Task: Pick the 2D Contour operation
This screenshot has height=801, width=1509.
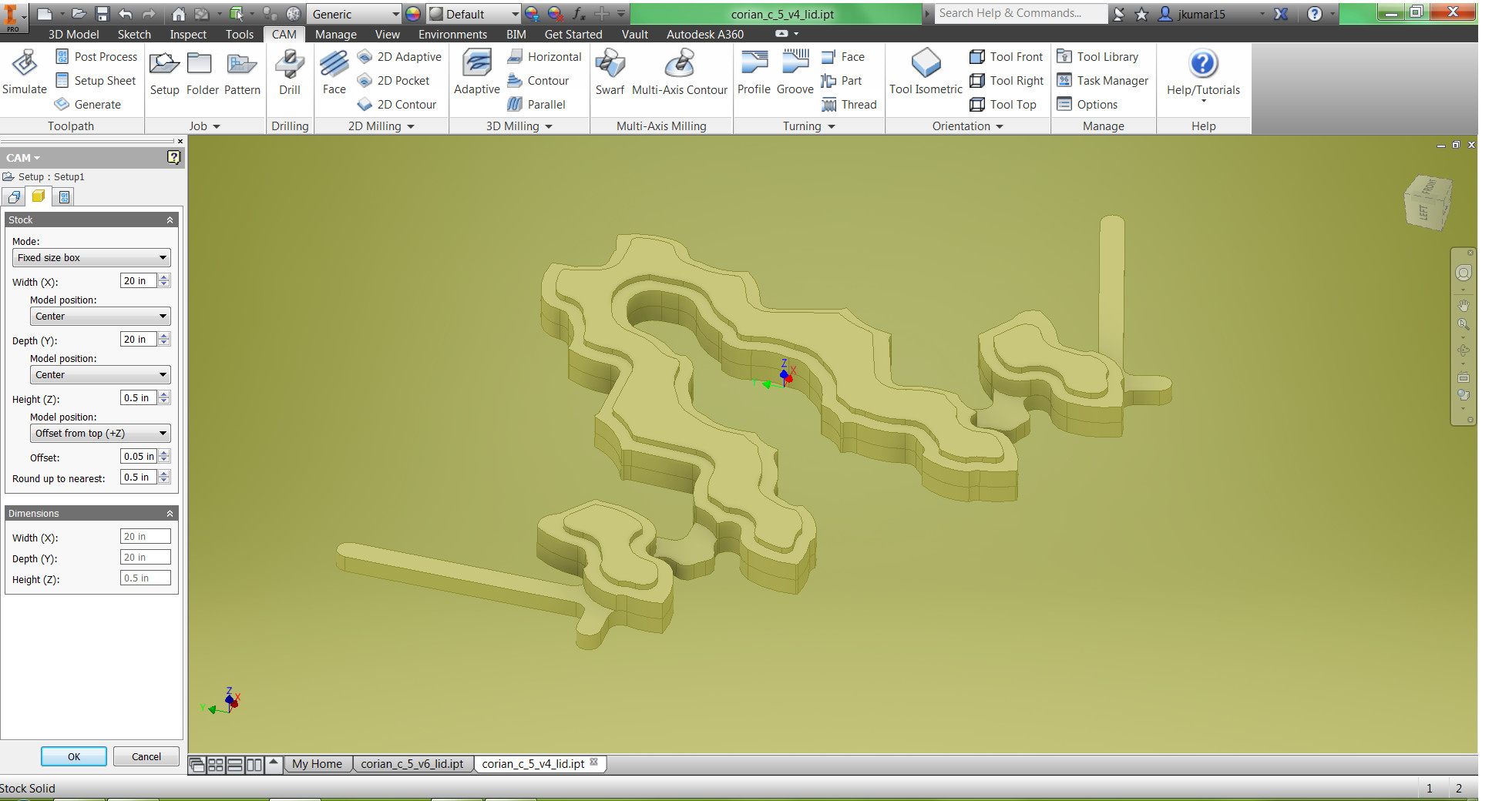Action: 397,105
